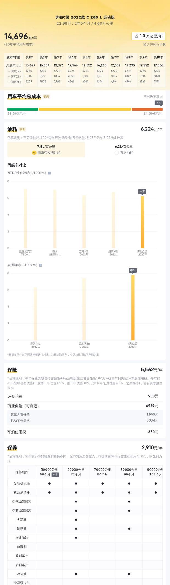Viewport: 170px width, 585px height.
Task: Click 本车 tag above 奔驰C级 NEDC bar
Action: (142, 192)
